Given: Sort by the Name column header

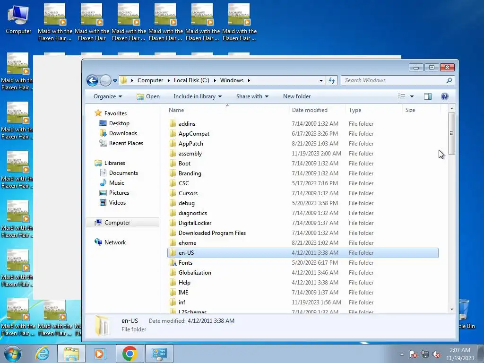Looking at the screenshot, I should (x=176, y=110).
